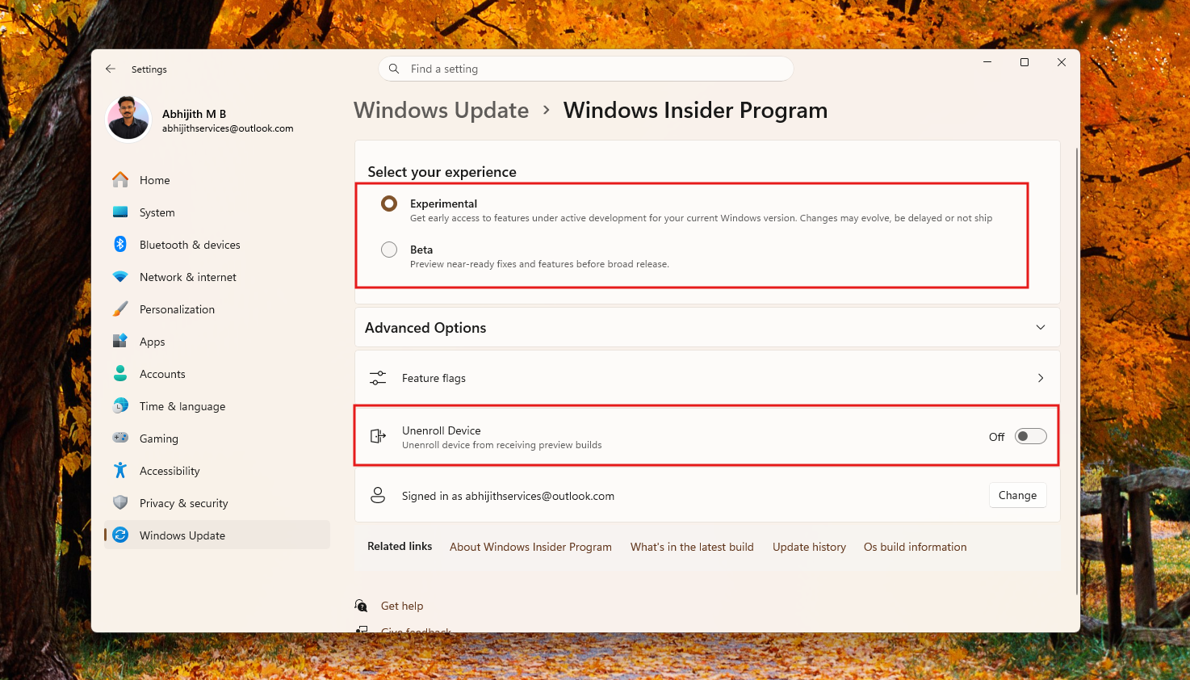
Task: Go to Bluetooth & devices
Action: point(217,244)
